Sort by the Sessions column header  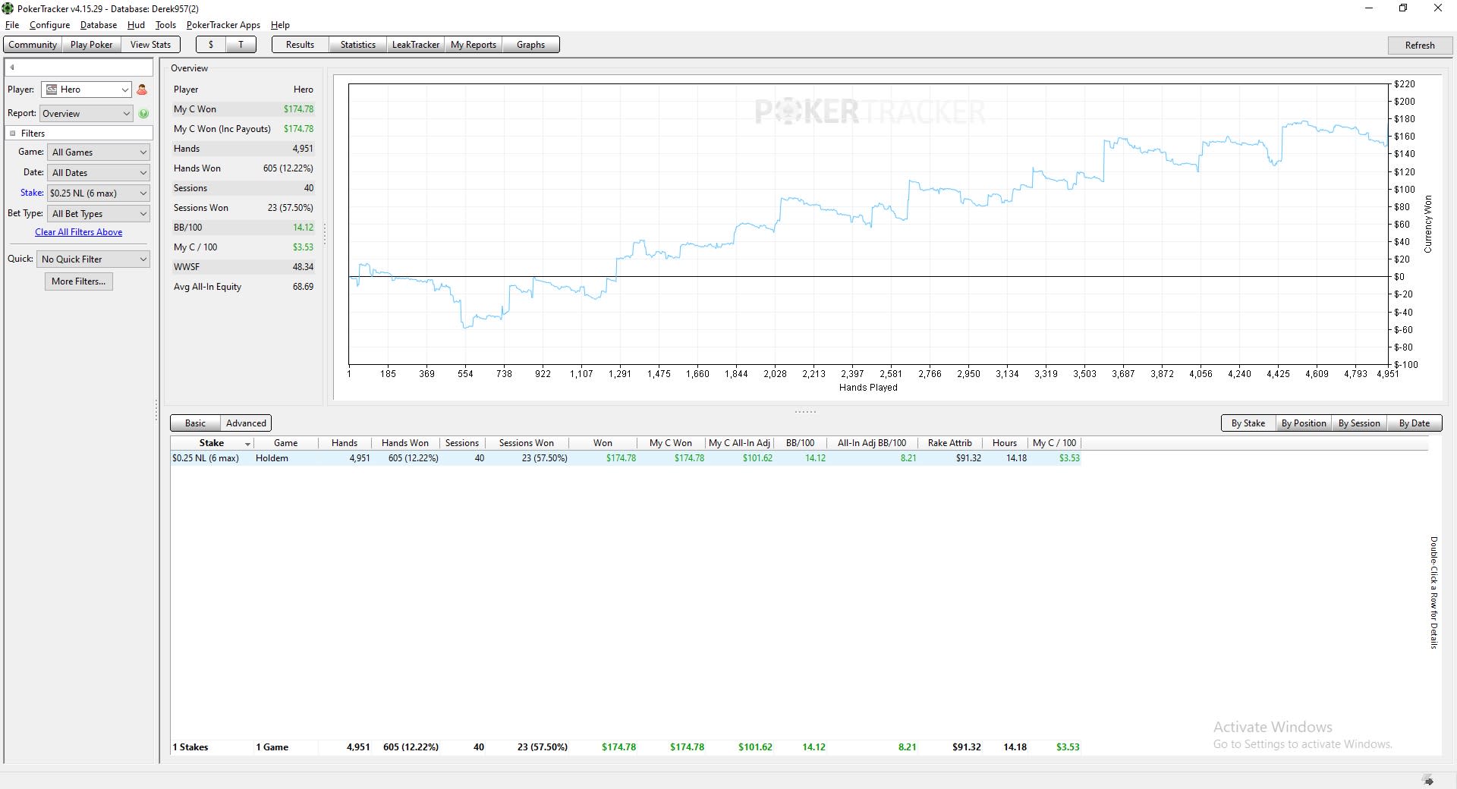tap(462, 443)
